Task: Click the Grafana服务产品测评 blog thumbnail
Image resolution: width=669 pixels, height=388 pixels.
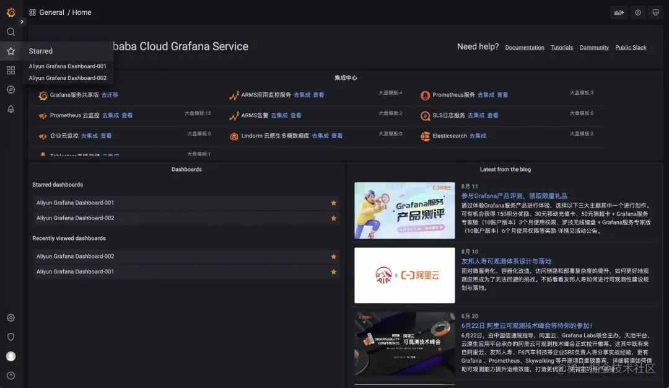Action: (x=404, y=211)
